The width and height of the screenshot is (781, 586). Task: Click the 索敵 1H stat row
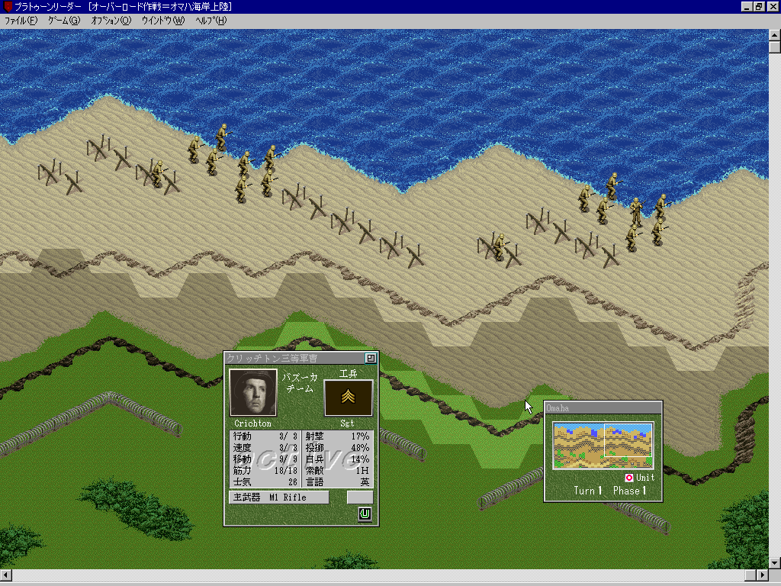(337, 470)
